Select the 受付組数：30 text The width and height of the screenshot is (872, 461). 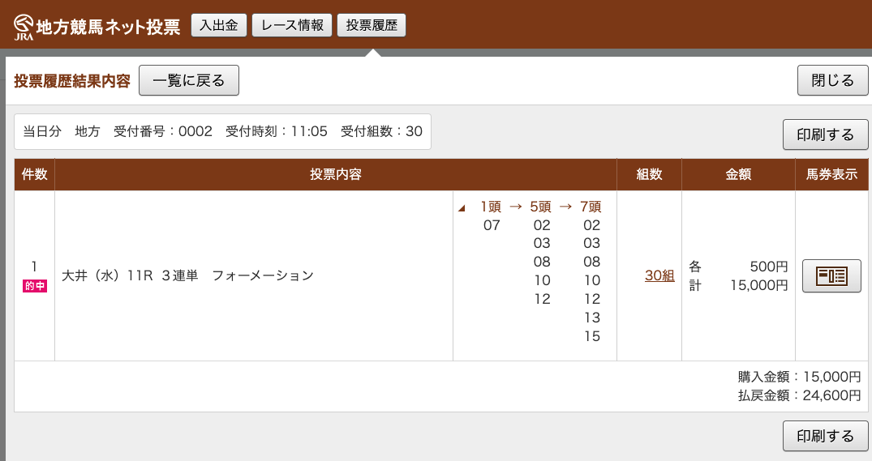coord(381,131)
